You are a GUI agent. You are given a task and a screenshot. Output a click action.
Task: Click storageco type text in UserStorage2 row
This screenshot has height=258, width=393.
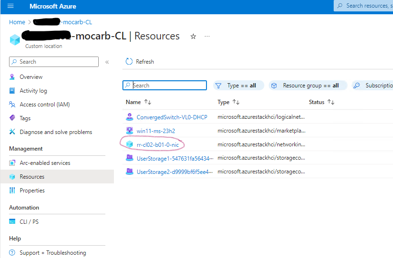(262, 172)
